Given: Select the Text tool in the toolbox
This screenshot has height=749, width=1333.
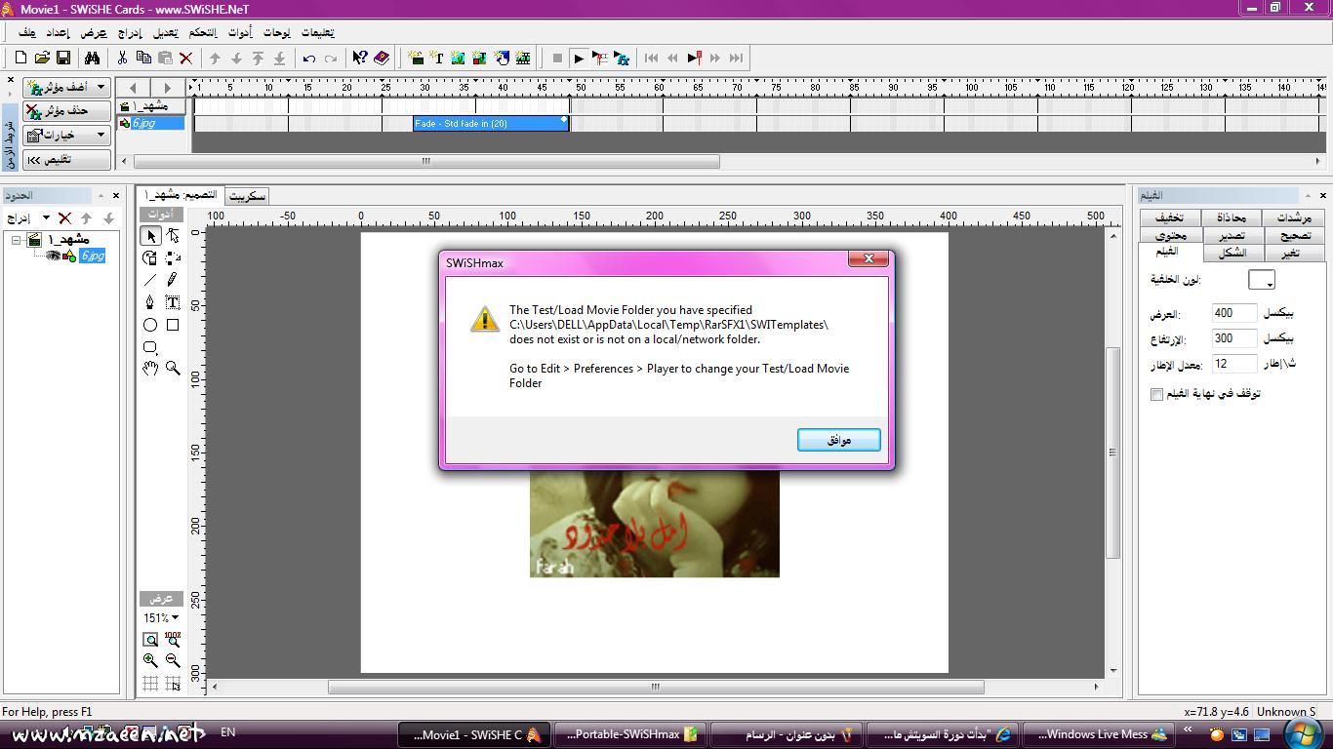Looking at the screenshot, I should (x=173, y=302).
